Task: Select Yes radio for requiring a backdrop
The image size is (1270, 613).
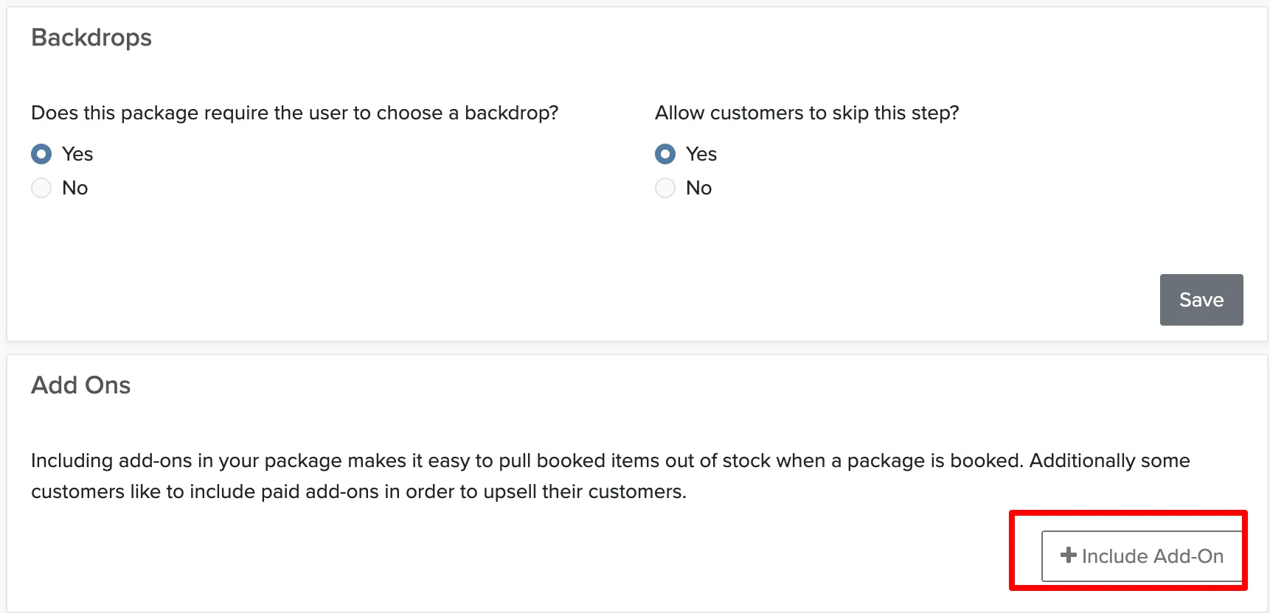Action: pos(41,154)
